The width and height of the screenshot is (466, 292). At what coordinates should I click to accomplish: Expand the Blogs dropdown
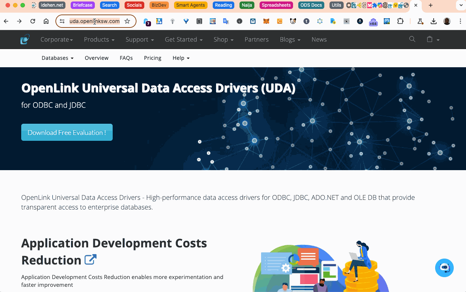pyautogui.click(x=290, y=39)
